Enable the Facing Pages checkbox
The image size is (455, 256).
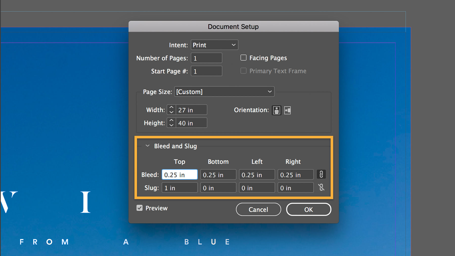click(x=243, y=58)
